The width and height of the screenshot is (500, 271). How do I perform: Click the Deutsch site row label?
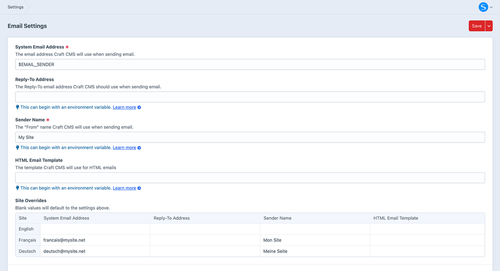(27, 251)
